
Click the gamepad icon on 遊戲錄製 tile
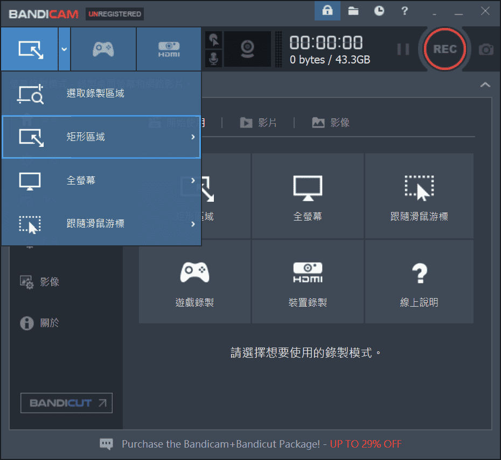point(194,272)
